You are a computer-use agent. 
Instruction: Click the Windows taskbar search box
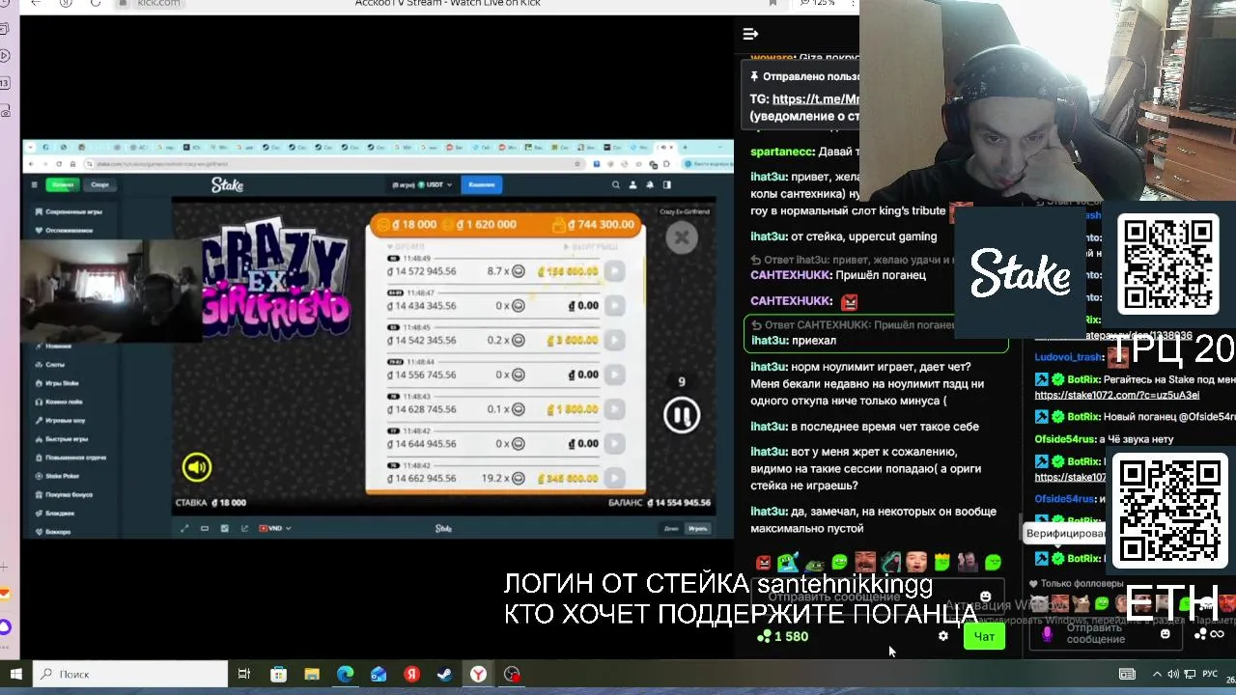[x=130, y=674]
